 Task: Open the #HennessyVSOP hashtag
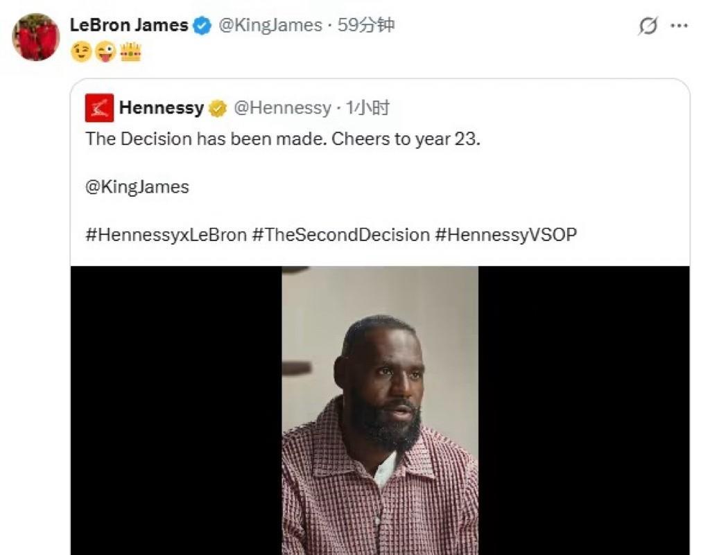point(505,235)
